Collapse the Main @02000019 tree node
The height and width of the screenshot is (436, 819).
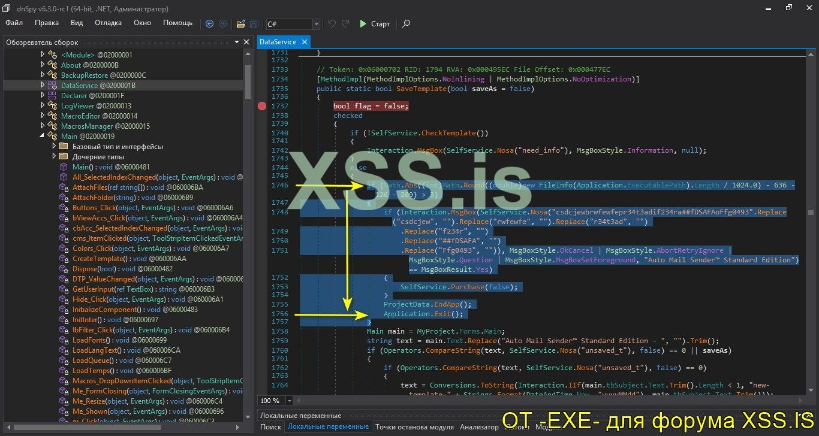pos(43,136)
